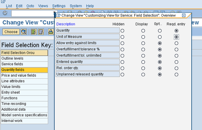Click the dialog window icon before popup title
This screenshot has height=130, width=202.
pyautogui.click(x=59, y=16)
